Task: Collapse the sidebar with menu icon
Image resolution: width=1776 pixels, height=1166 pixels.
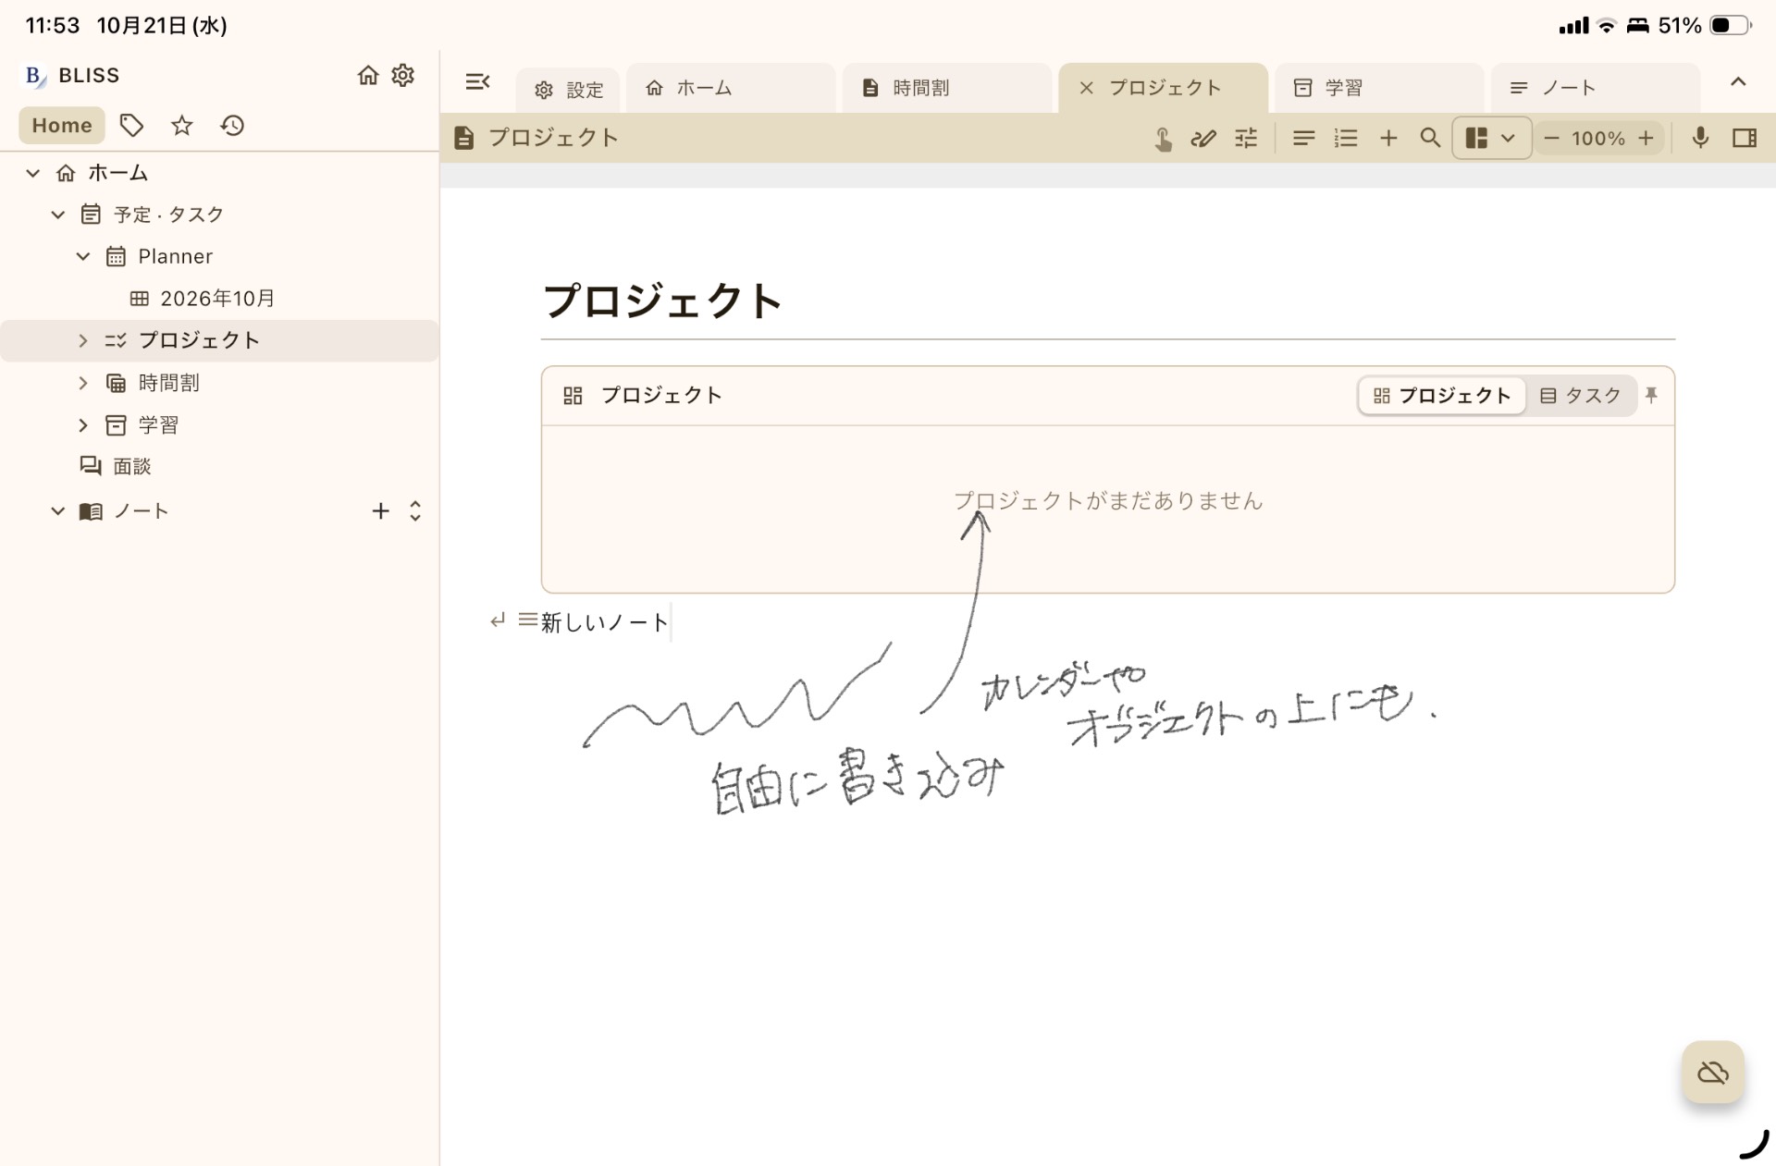Action: tap(477, 81)
